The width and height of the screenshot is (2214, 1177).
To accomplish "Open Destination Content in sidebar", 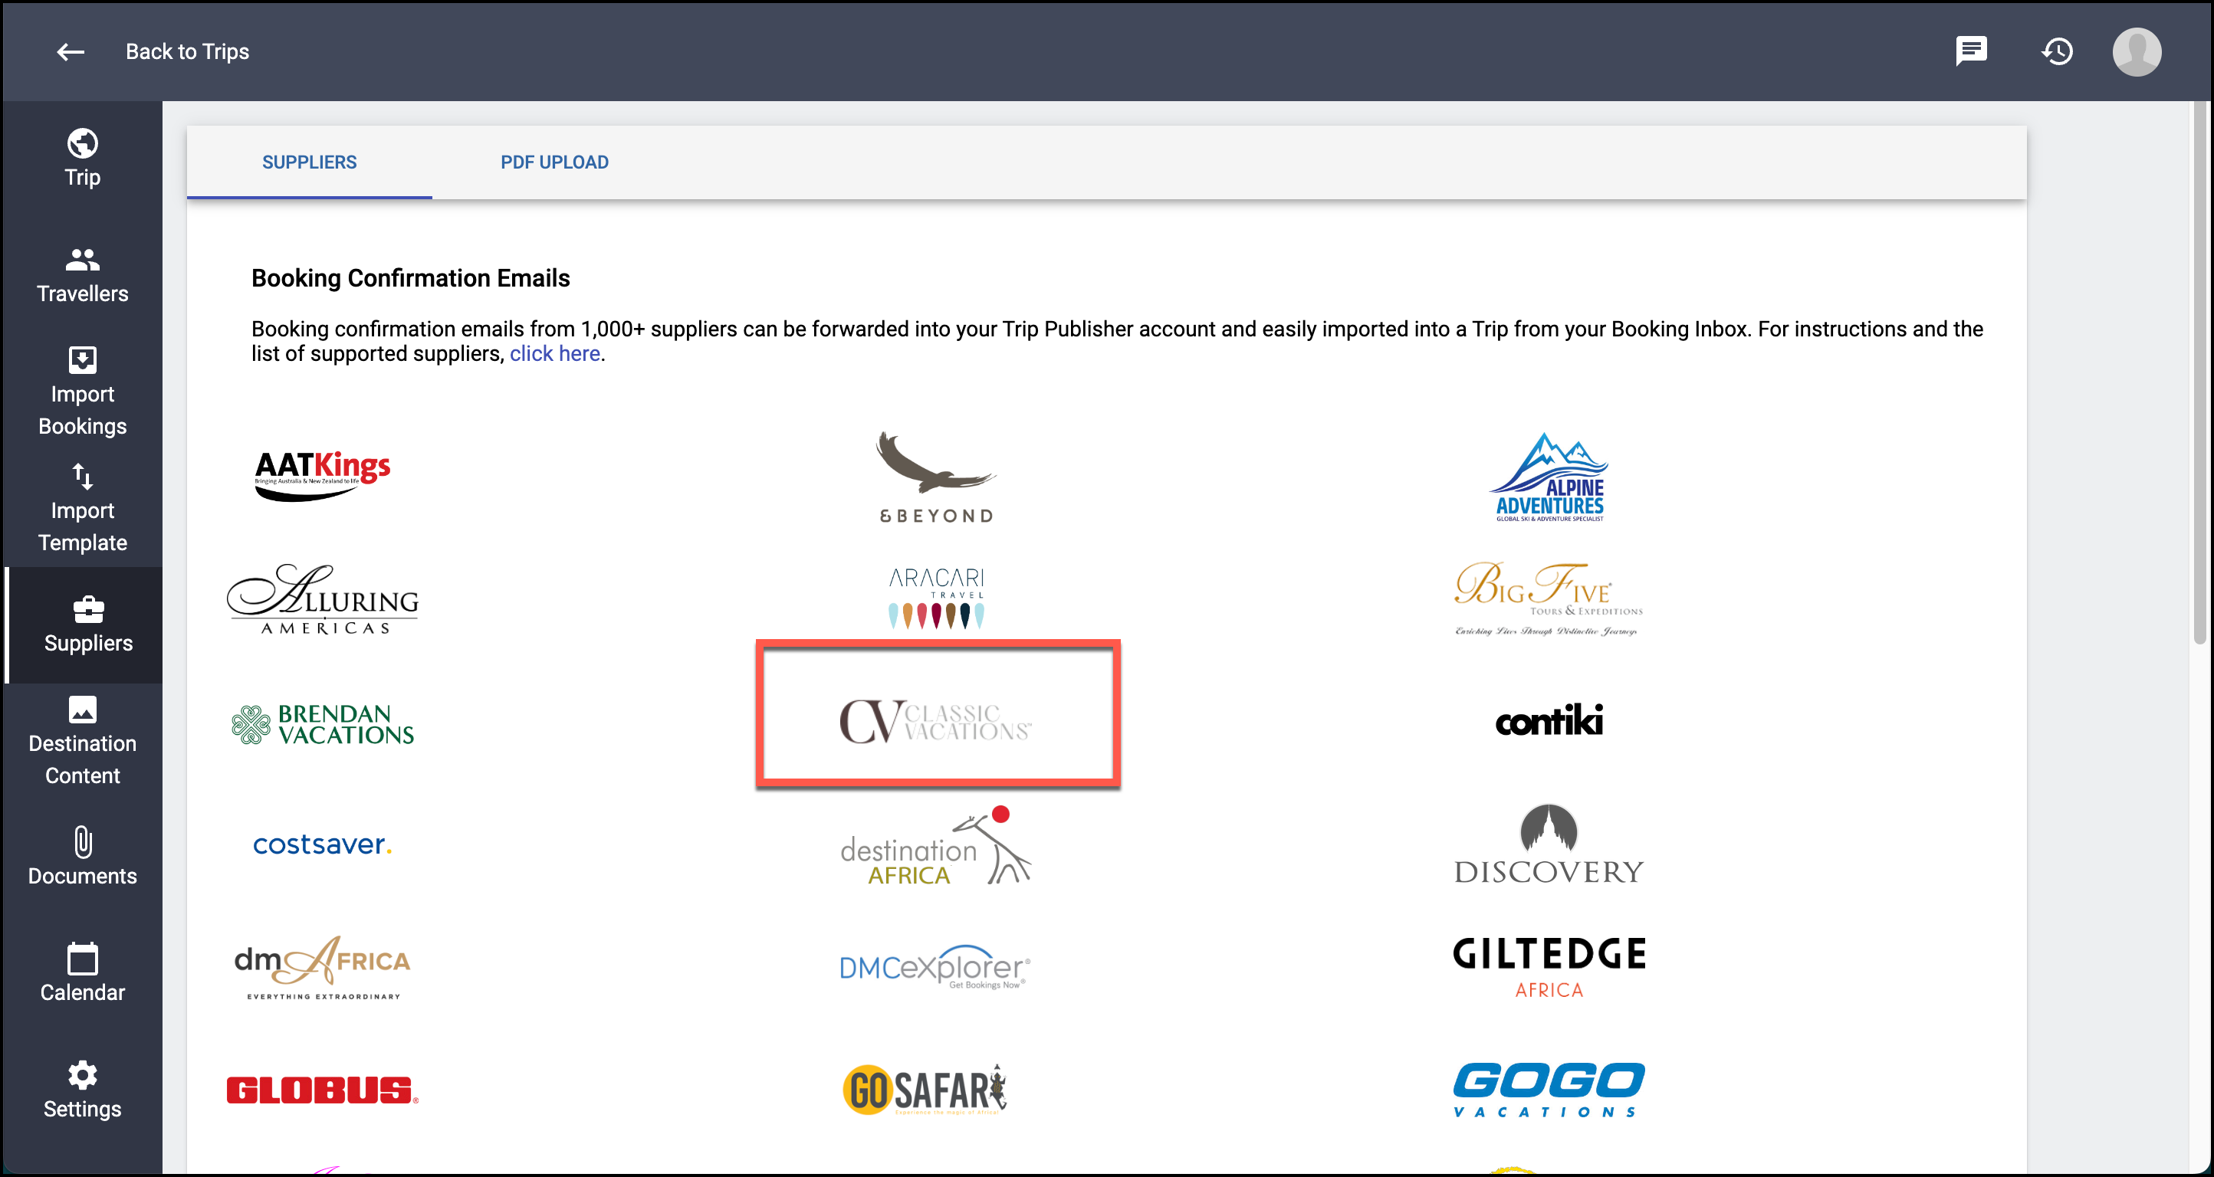I will pos(83,740).
